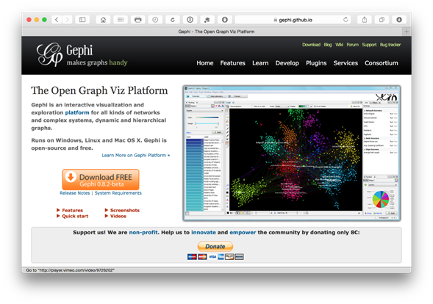Viewport: 433px width, 304px height.
Task: Click the Evernote elephant toolbar icon
Action: pyautogui.click(x=207, y=20)
